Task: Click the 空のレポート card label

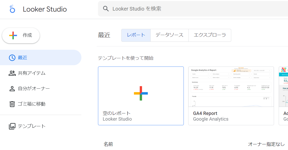Action: click(117, 113)
